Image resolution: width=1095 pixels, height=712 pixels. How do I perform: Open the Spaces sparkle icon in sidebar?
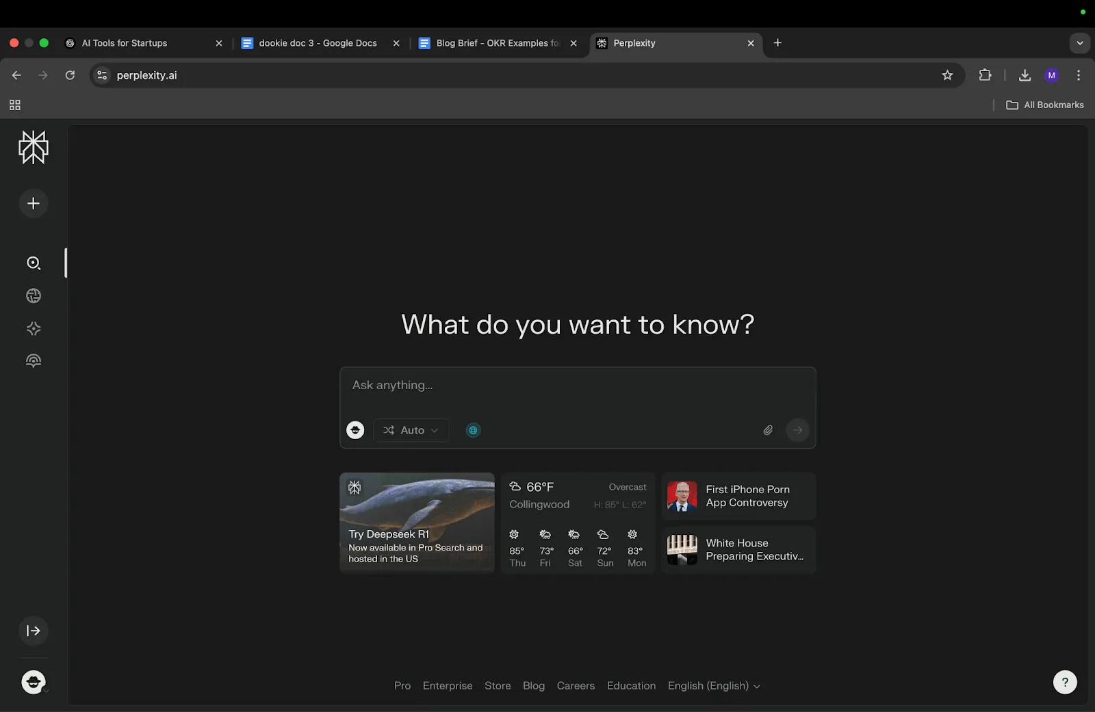pyautogui.click(x=34, y=328)
